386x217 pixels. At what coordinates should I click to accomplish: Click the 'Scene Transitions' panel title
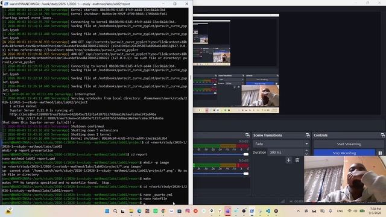pos(268,135)
